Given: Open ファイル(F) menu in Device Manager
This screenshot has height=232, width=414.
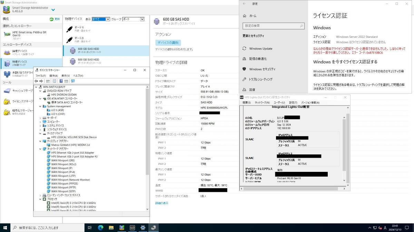Looking at the screenshot, I should 40,76.
